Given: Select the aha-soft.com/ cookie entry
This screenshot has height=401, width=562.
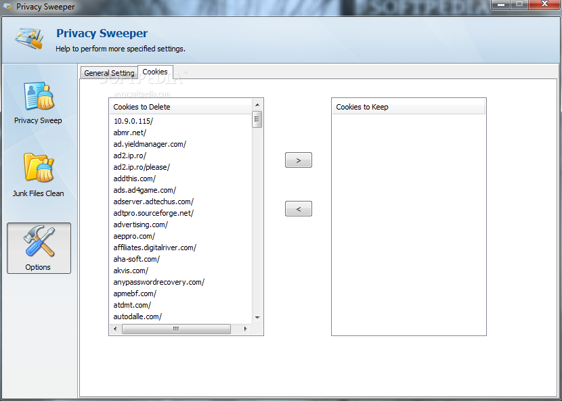Looking at the screenshot, I should tap(137, 259).
